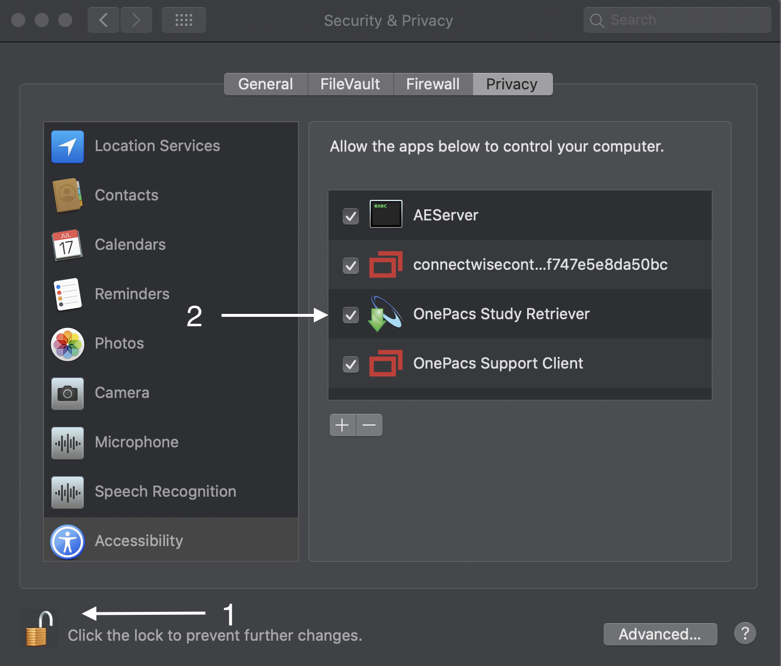Screen dimensions: 781x666
Task: Click the Camera icon in sidebar
Action: (68, 393)
